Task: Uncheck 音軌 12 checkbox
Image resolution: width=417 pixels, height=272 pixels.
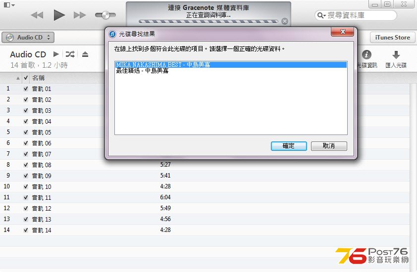Action: [x=26, y=209]
